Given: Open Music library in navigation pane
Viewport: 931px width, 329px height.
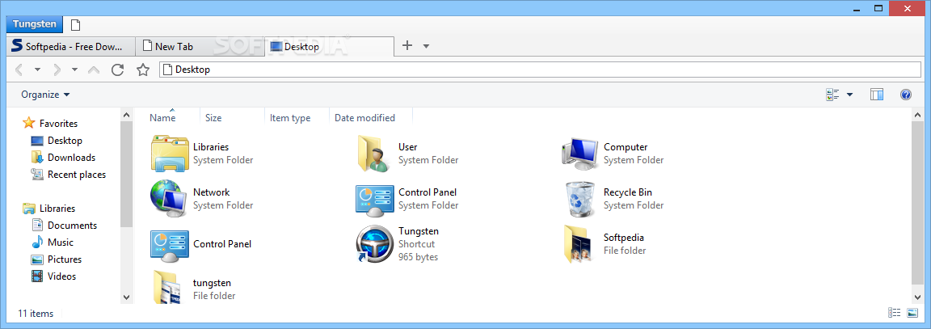Looking at the screenshot, I should tap(53, 243).
